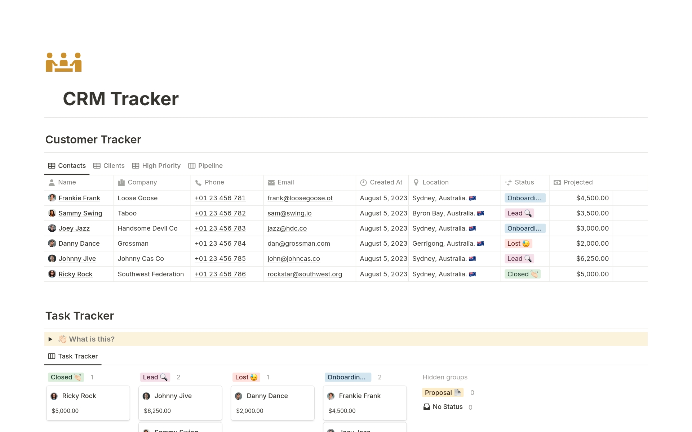Open the Johnny Jive card in Lead column

coord(173,396)
